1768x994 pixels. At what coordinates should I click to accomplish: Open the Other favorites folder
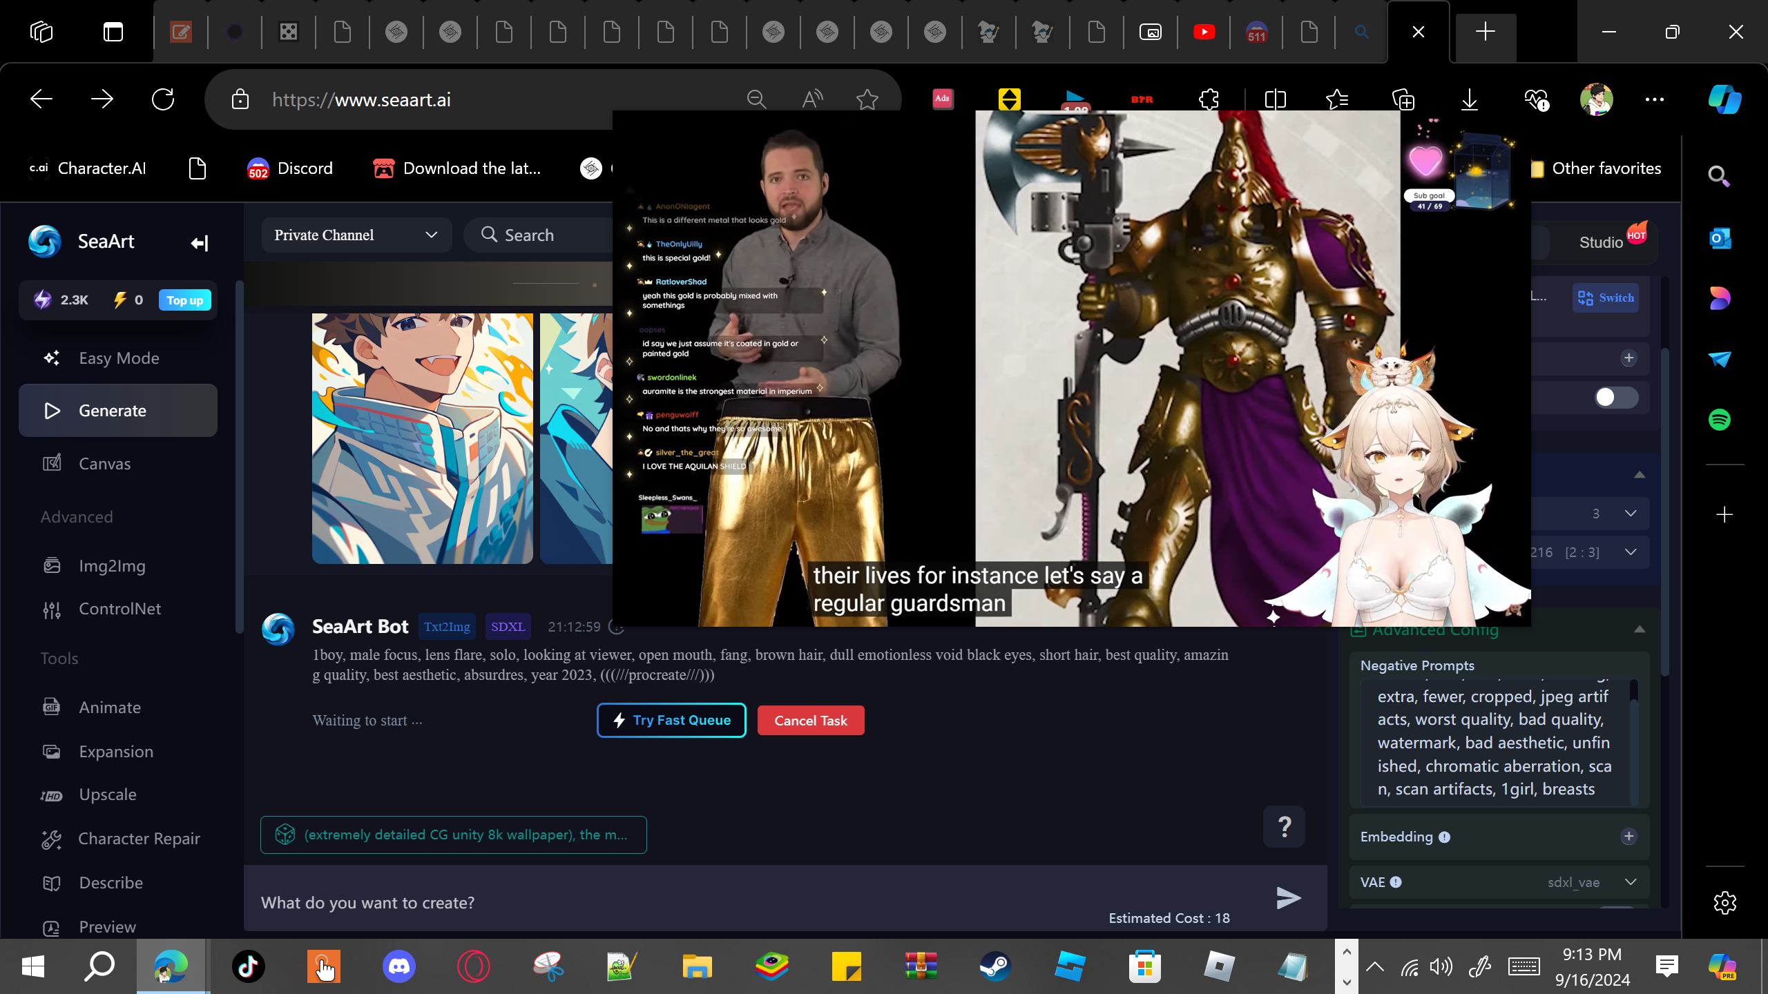[x=1597, y=168]
